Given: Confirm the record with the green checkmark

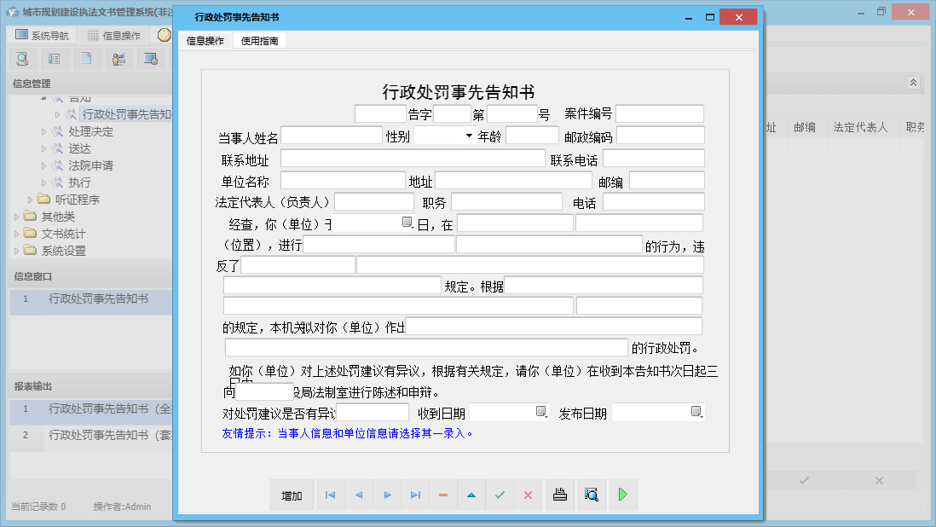Looking at the screenshot, I should point(500,494).
